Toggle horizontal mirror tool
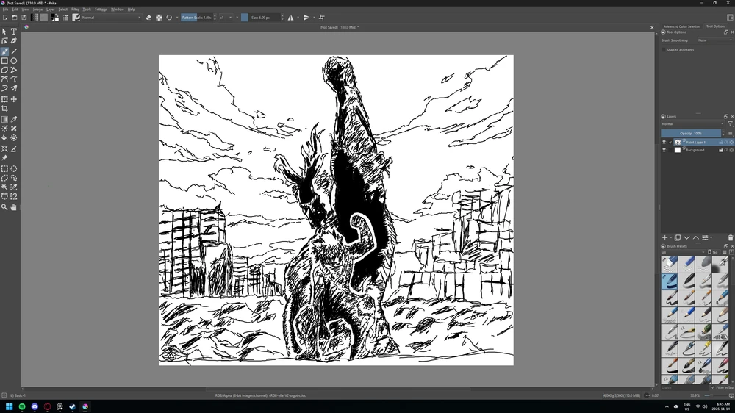This screenshot has width=735, height=413. 290,18
